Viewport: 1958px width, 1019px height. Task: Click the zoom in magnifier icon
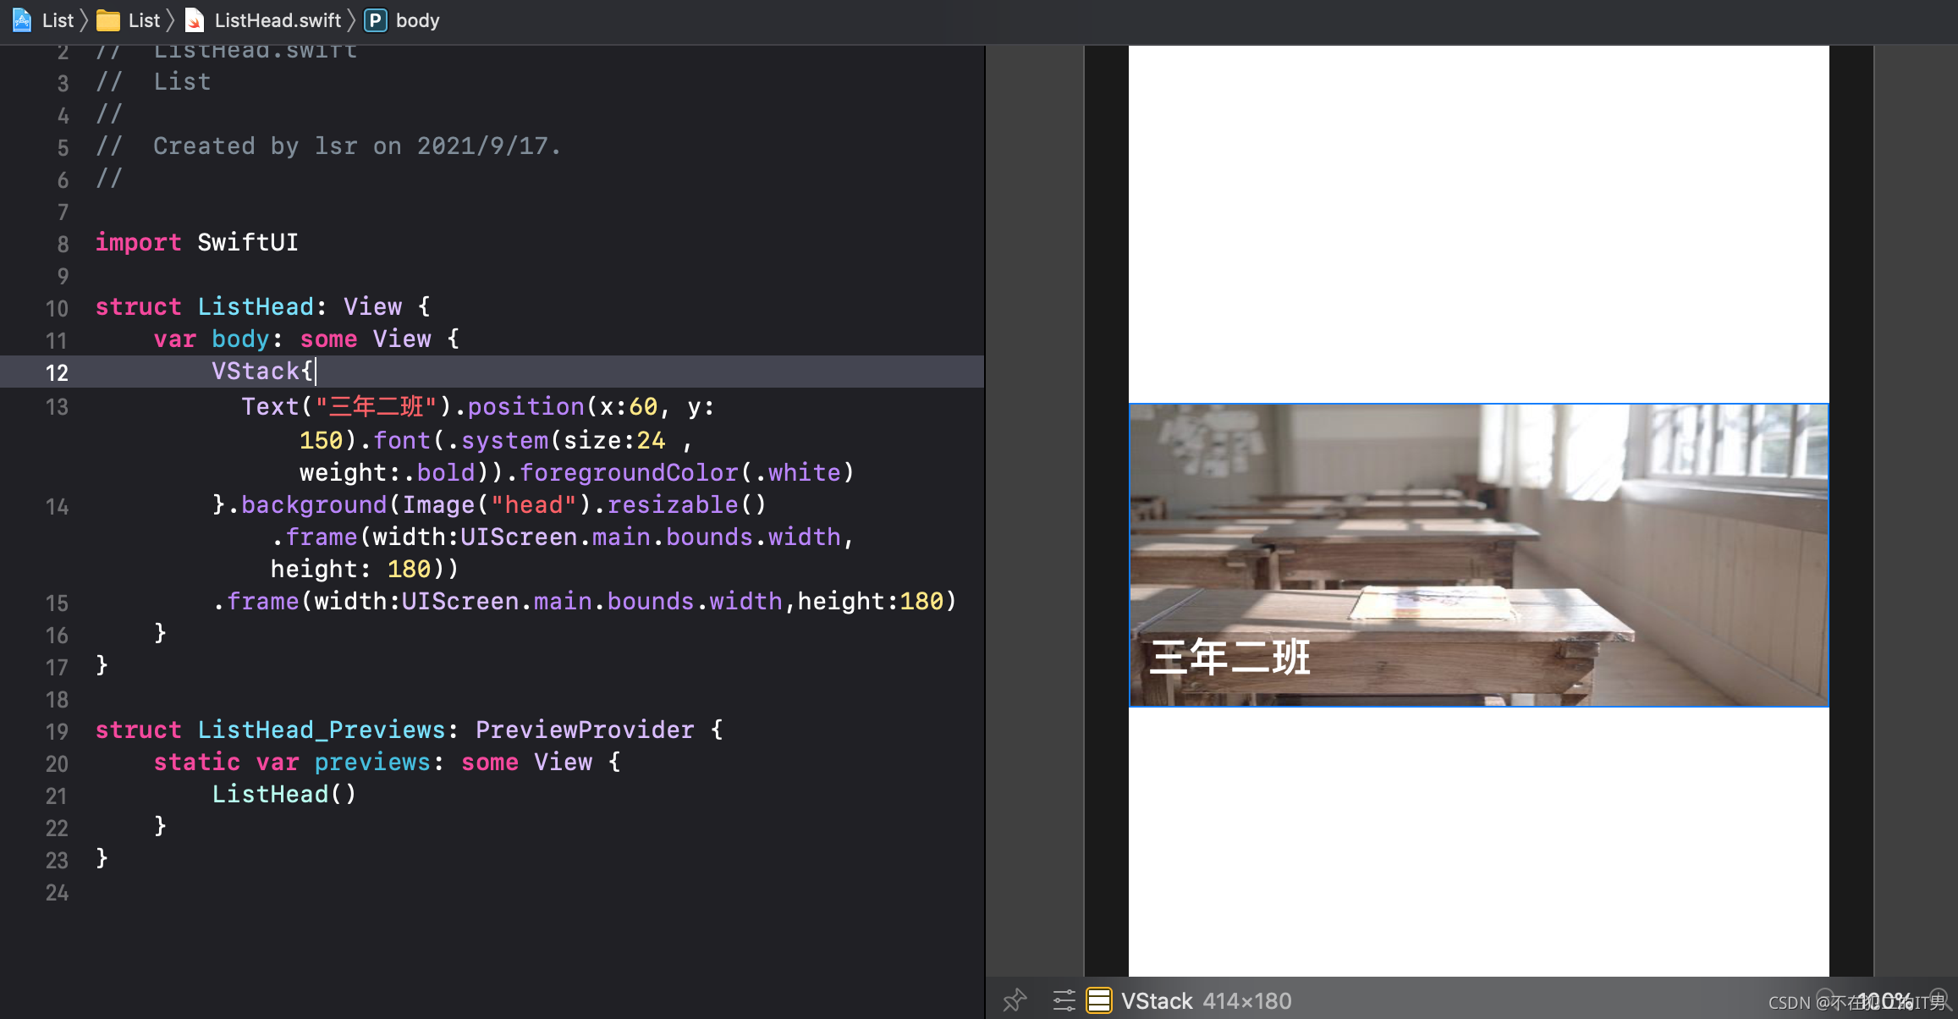[x=1939, y=1000]
